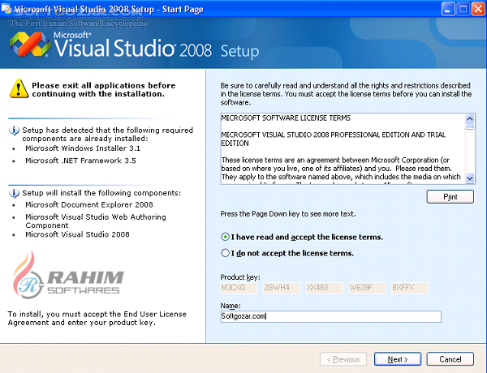487x373 pixels.
Task: Click the Name input field
Action: [331, 316]
